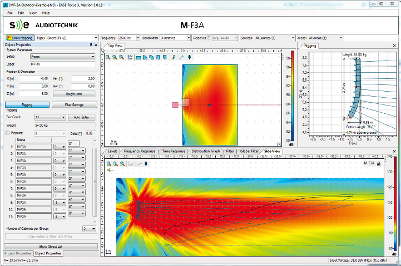Click the pen tool icon in Top View toolbar
The image size is (401, 266).
tap(174, 57)
